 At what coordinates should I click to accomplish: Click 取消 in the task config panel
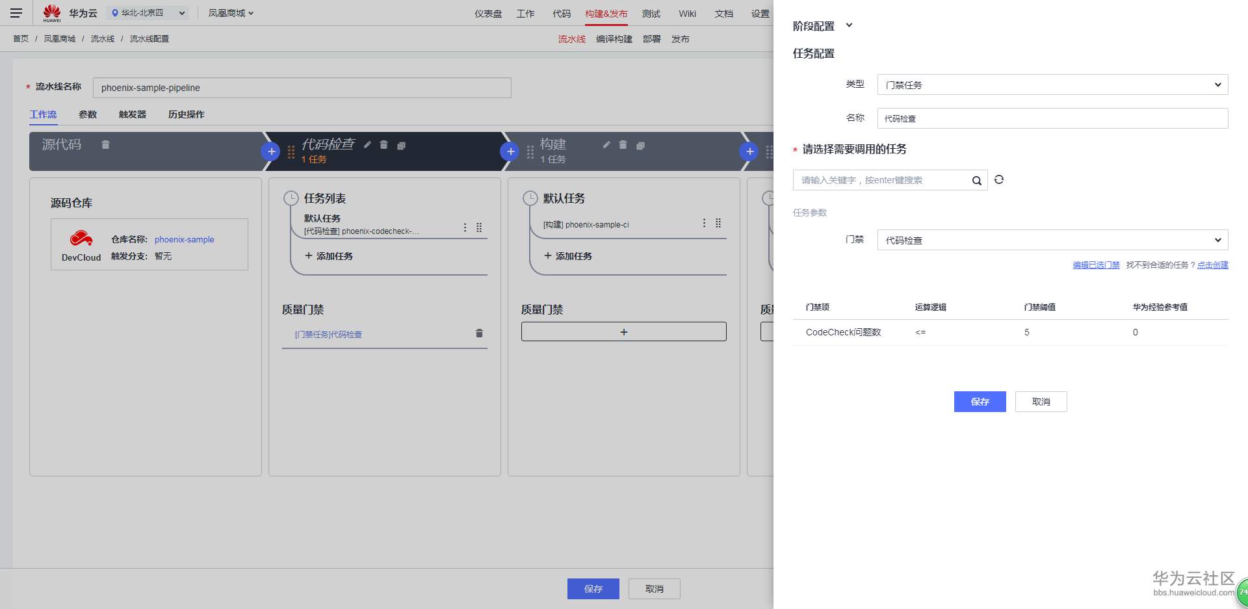pos(1041,402)
